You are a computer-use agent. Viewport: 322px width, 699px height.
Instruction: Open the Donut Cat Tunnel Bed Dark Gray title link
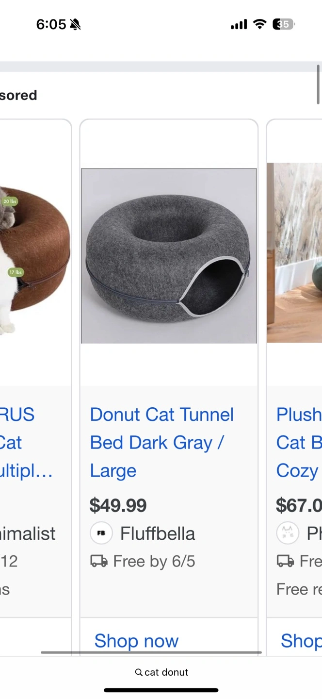[162, 442]
